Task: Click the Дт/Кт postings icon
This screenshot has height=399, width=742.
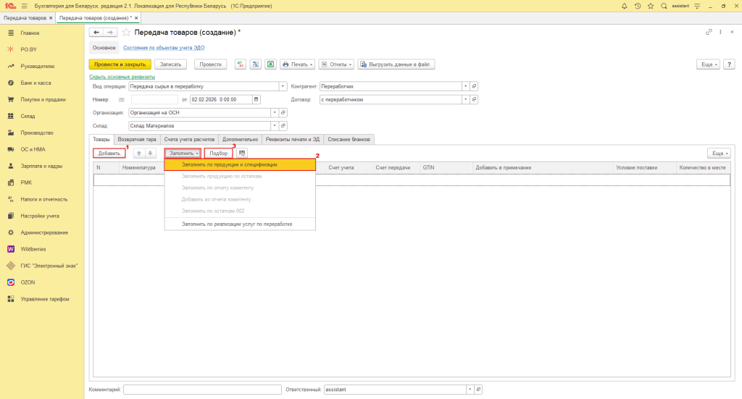Action: coord(241,64)
